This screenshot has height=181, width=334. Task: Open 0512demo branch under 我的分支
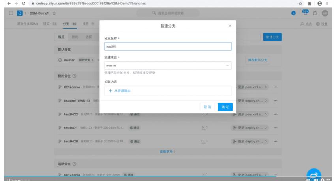[x=72, y=87]
